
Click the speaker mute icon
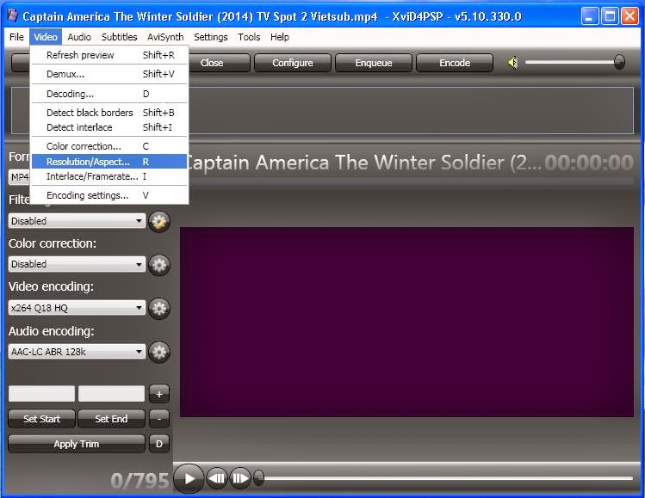(x=512, y=63)
